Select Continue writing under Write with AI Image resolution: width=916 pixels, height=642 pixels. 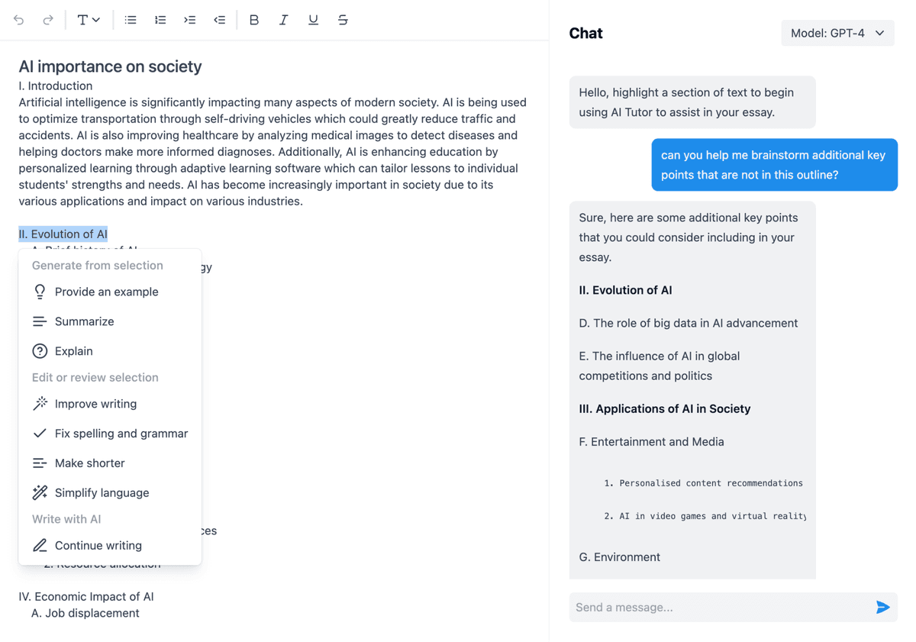[x=98, y=545]
